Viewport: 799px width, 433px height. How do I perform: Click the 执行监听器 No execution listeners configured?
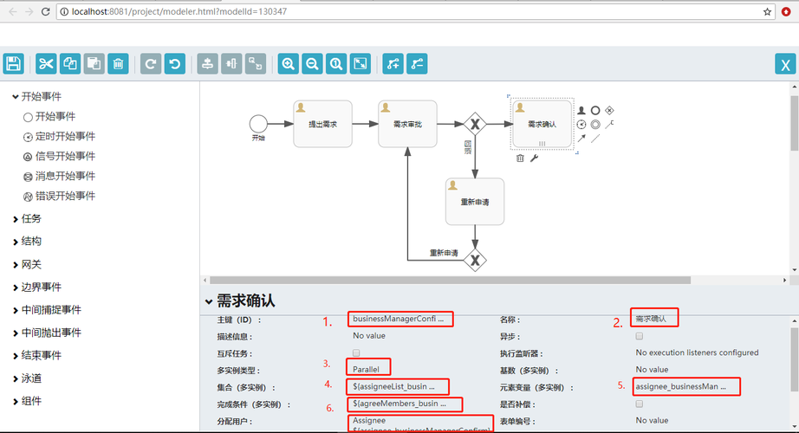[x=697, y=352]
